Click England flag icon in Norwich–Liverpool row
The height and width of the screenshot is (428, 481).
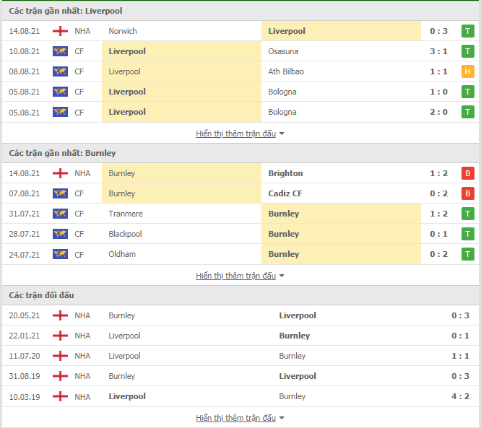60,31
